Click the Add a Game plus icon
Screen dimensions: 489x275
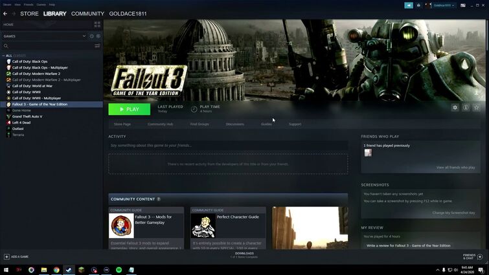[x=6, y=257]
